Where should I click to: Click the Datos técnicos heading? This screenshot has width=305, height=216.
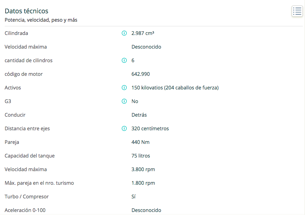pyautogui.click(x=27, y=11)
